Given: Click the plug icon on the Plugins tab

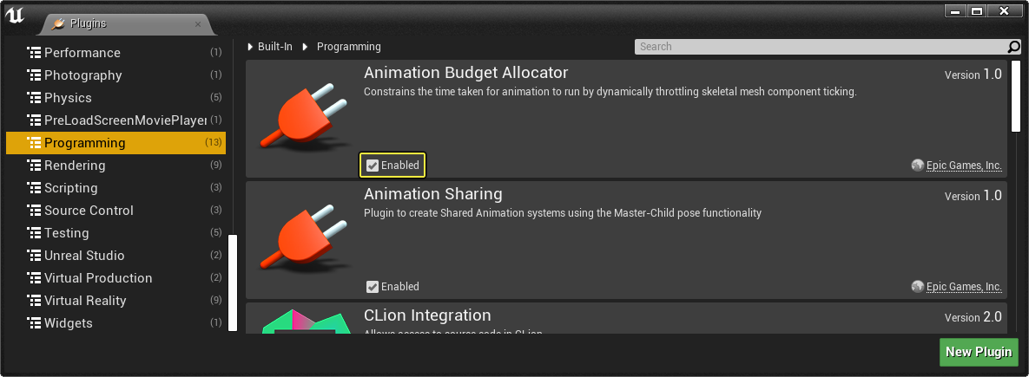Looking at the screenshot, I should pyautogui.click(x=59, y=23).
